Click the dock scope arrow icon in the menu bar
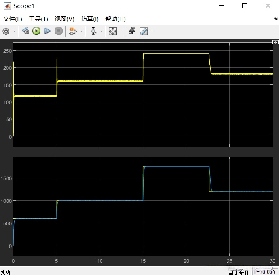Image resolution: width=279 pixels, height=275 pixels. [x=275, y=19]
